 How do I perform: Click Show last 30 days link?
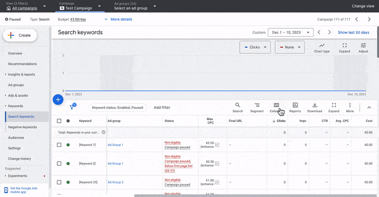[353, 32]
